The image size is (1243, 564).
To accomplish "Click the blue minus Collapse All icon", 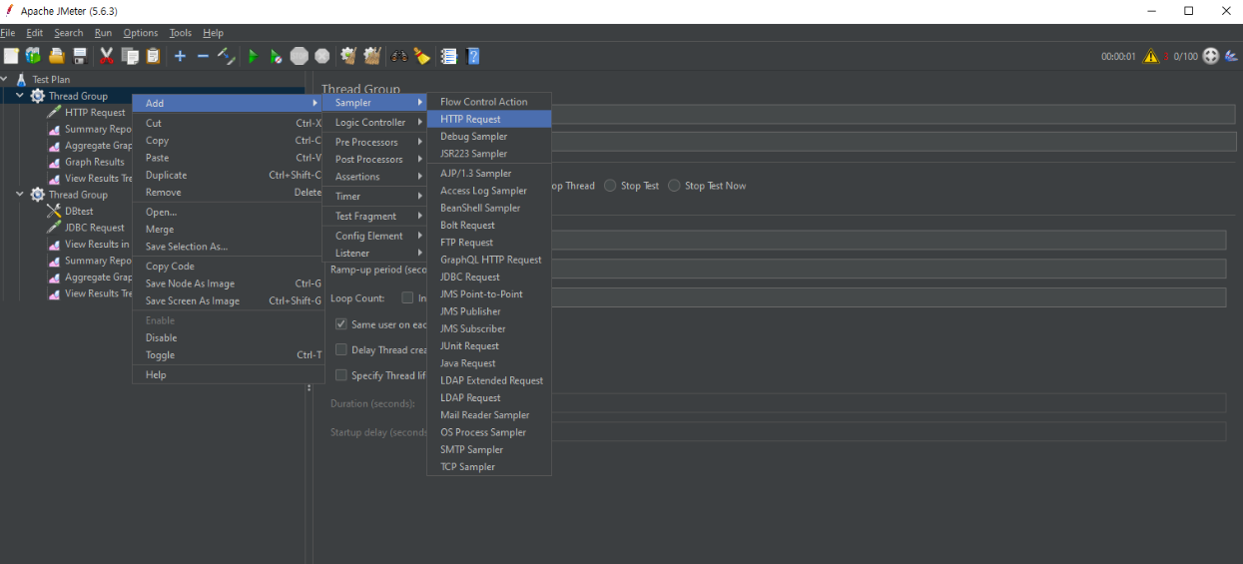I will tap(203, 56).
